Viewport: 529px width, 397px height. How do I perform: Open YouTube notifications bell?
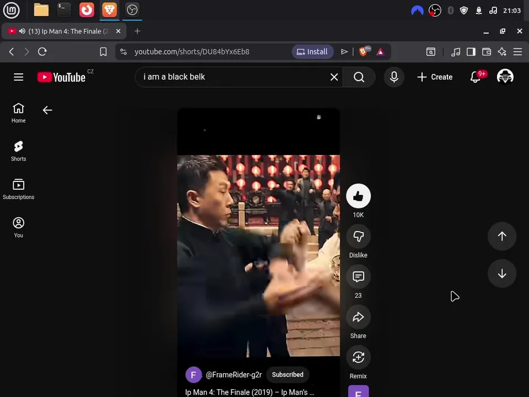pyautogui.click(x=476, y=77)
